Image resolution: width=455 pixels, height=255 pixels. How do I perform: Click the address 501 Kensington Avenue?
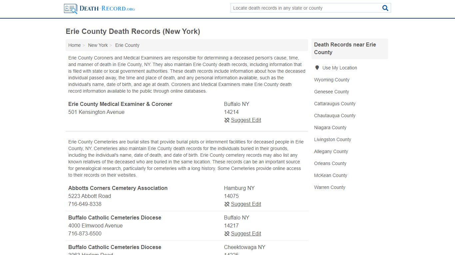click(x=96, y=112)
